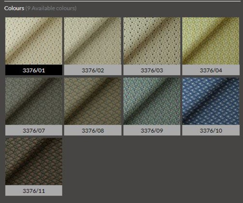The width and height of the screenshot is (243, 203).
Task: Select the 3376/01 fabric swatch image
Action: tap(34, 41)
